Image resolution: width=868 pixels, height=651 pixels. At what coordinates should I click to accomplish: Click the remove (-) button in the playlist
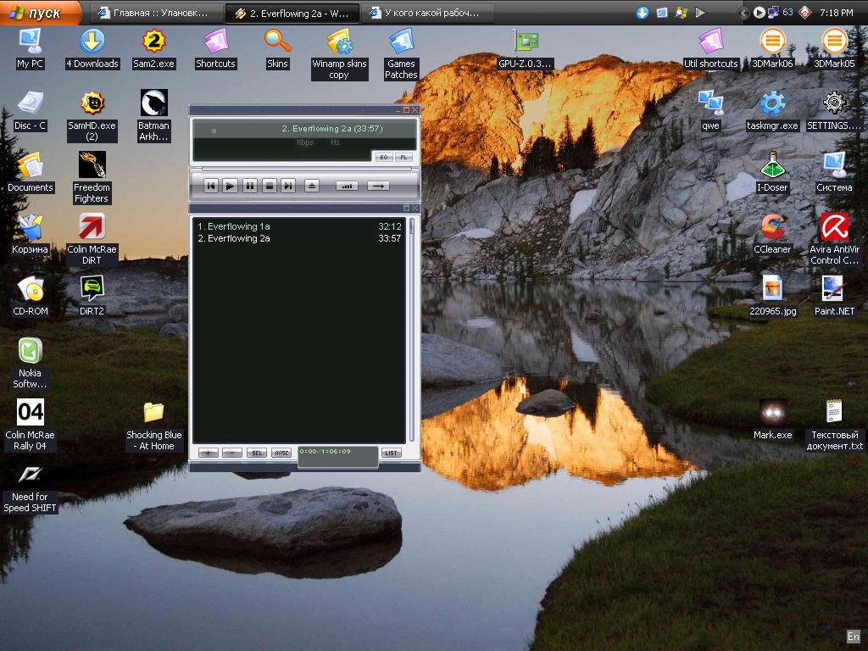[x=232, y=453]
